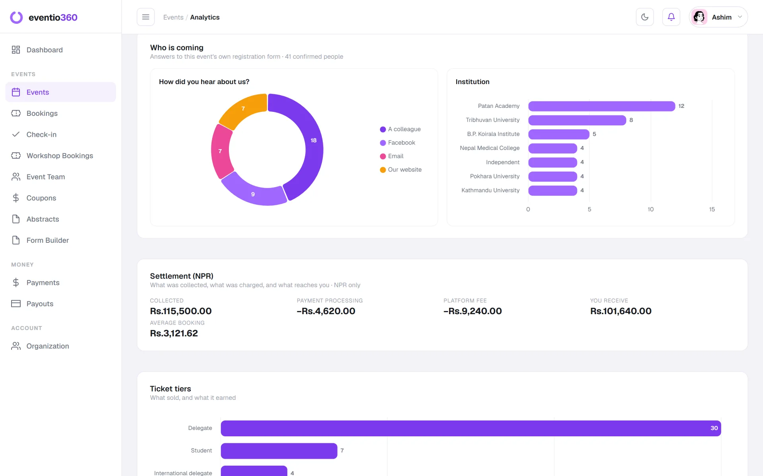Click the You Receive value Rs.101,640.00
Screen dimensions: 763x476
(621, 311)
